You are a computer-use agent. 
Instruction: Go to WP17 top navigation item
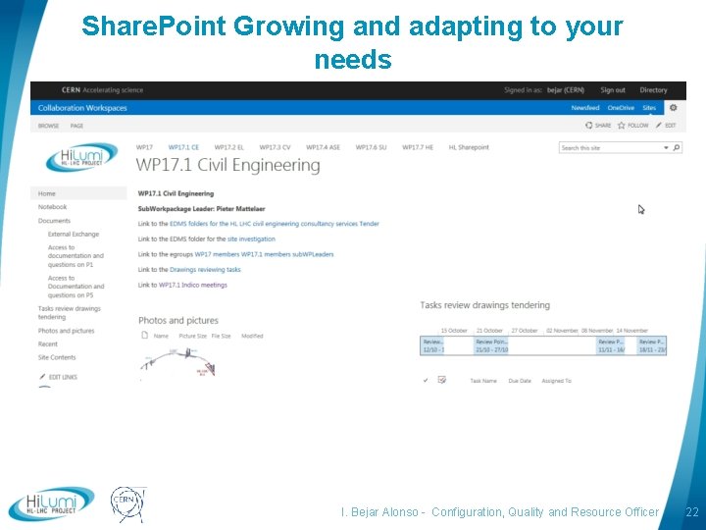click(x=144, y=147)
